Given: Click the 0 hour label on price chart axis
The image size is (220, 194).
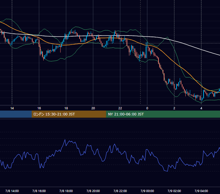Looking at the screenshot, I should [147, 108].
